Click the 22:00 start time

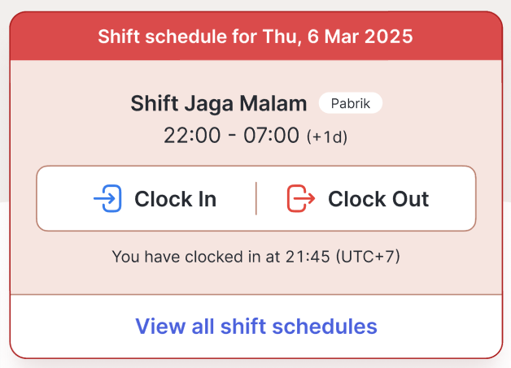tap(192, 136)
